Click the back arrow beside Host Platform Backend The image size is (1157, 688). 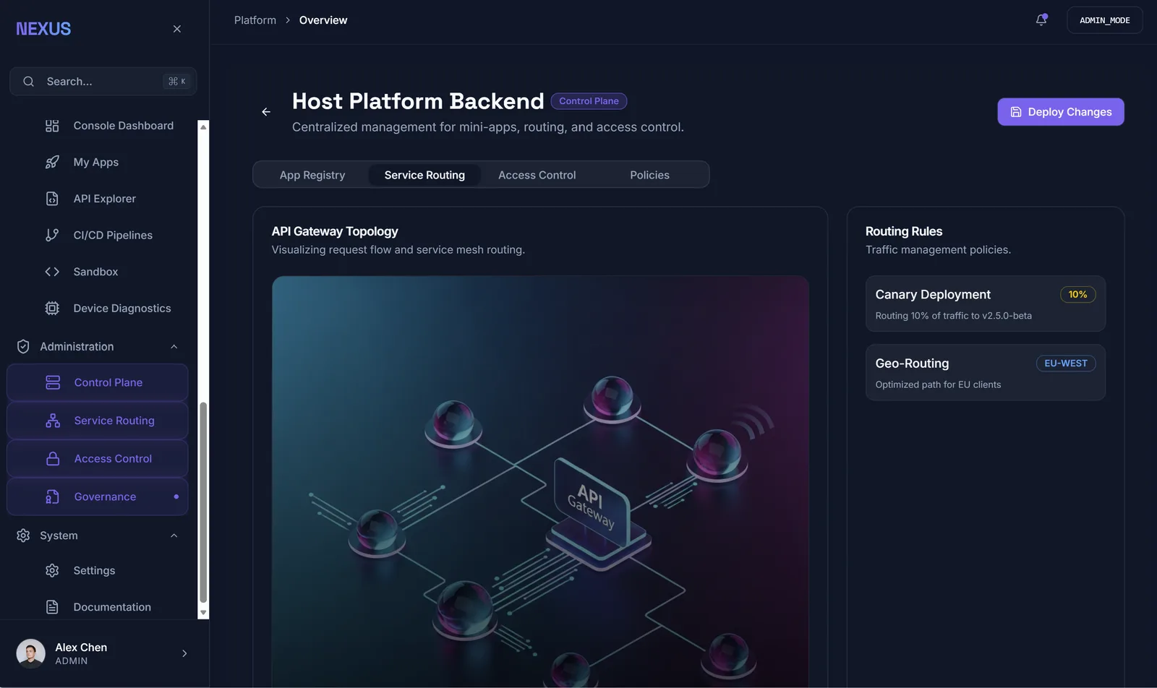[x=266, y=112]
